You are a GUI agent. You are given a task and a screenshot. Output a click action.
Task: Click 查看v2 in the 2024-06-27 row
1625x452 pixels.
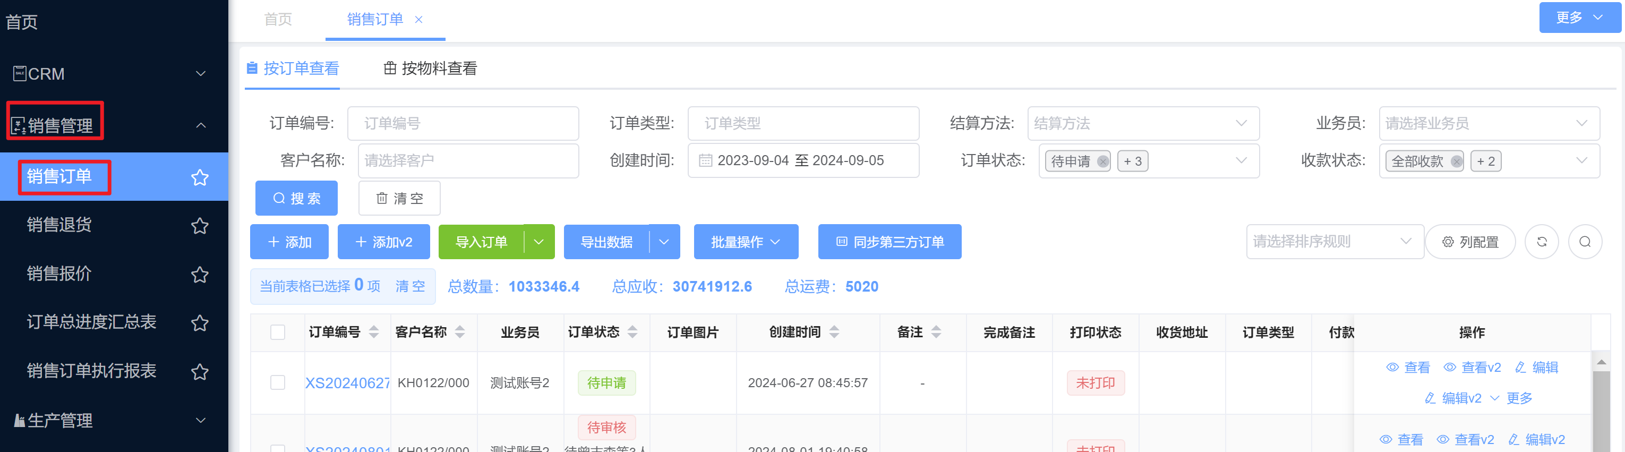click(x=1473, y=368)
